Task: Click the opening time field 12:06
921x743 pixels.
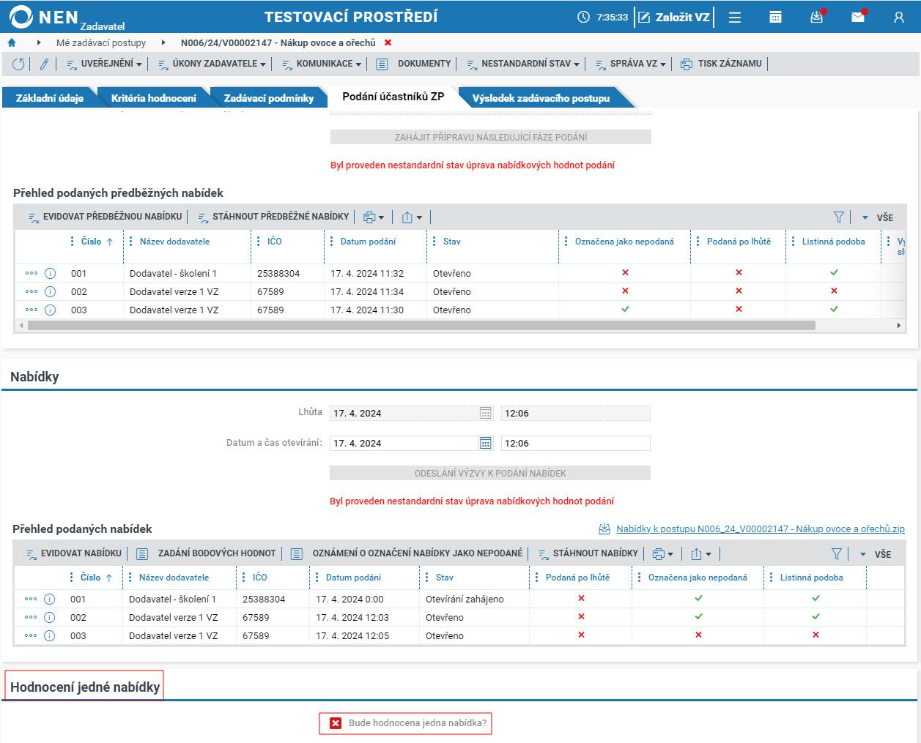Action: point(575,443)
